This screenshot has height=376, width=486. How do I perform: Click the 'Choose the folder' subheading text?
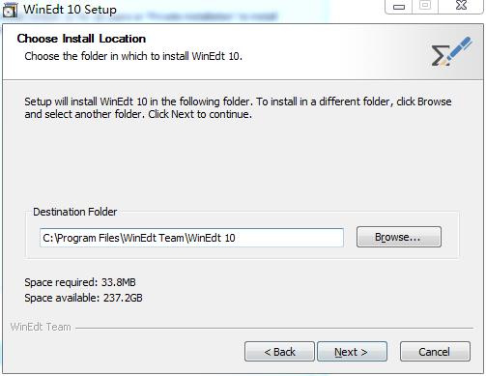coord(133,56)
